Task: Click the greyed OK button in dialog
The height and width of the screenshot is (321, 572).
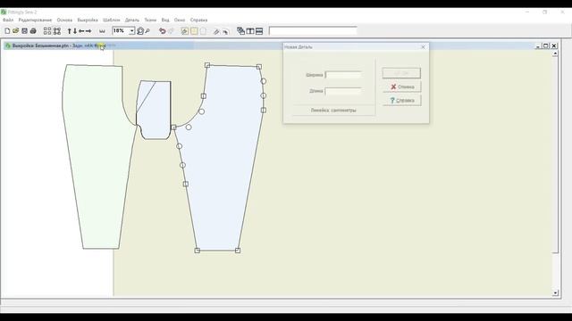Action: click(x=401, y=73)
